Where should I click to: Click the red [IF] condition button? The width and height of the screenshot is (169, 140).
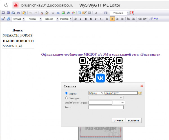click(132, 13)
